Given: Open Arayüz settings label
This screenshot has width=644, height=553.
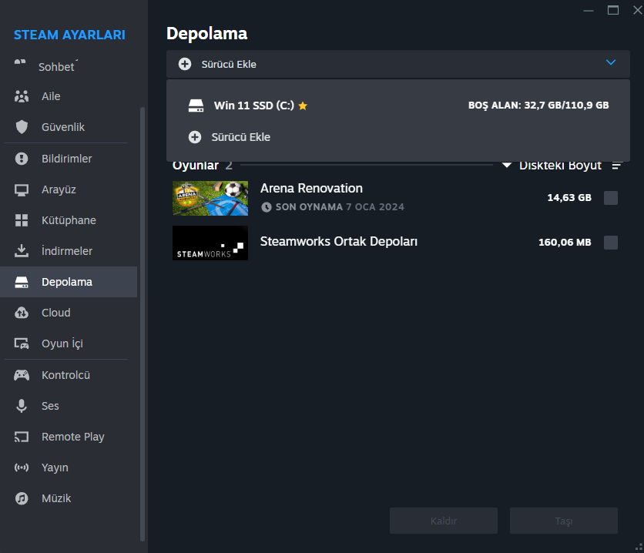Looking at the screenshot, I should [59, 189].
